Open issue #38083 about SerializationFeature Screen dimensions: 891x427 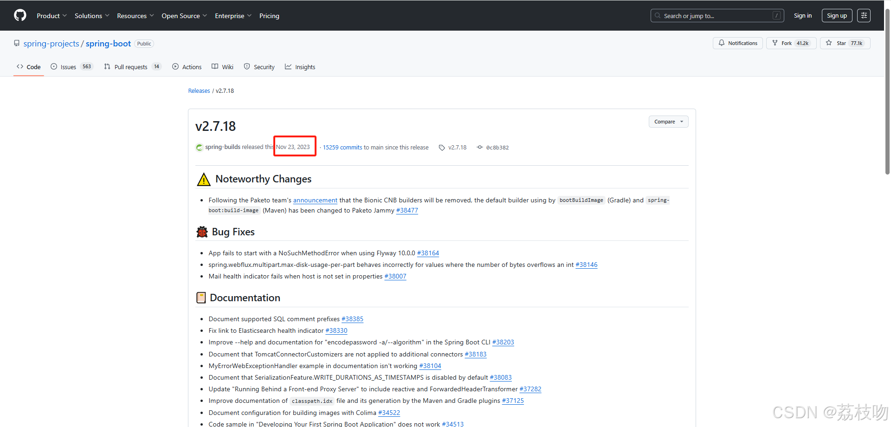pos(501,378)
